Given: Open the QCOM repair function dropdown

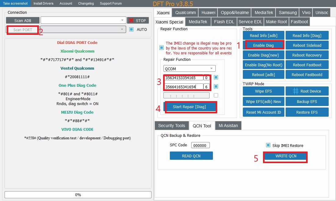Looking at the screenshot, I should tap(189, 68).
